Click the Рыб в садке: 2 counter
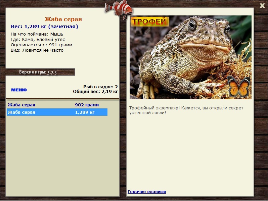The height and width of the screenshot is (201, 268). tap(100, 87)
